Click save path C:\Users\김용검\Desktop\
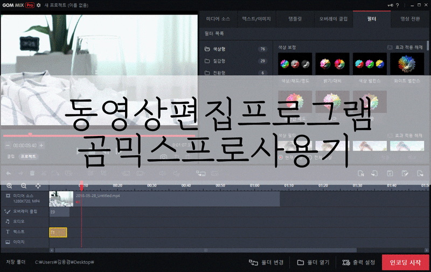The width and height of the screenshot is (431, 272). pyautogui.click(x=64, y=262)
